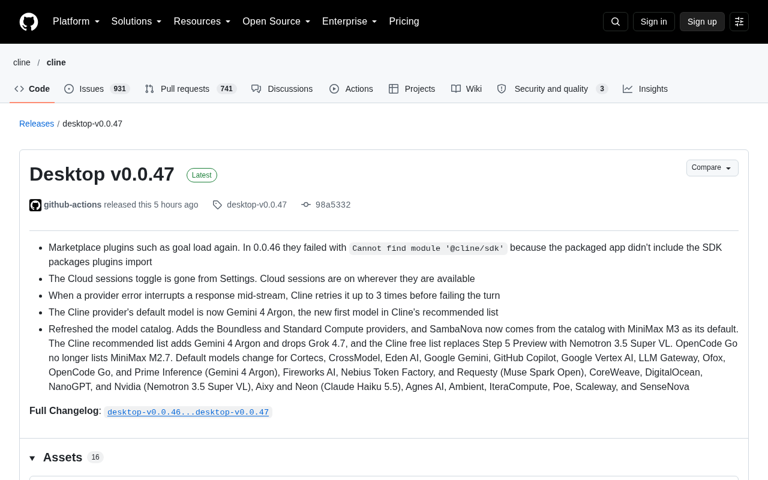This screenshot has height=480, width=768.
Task: Open the GitHub homepage logo
Action: point(29,22)
